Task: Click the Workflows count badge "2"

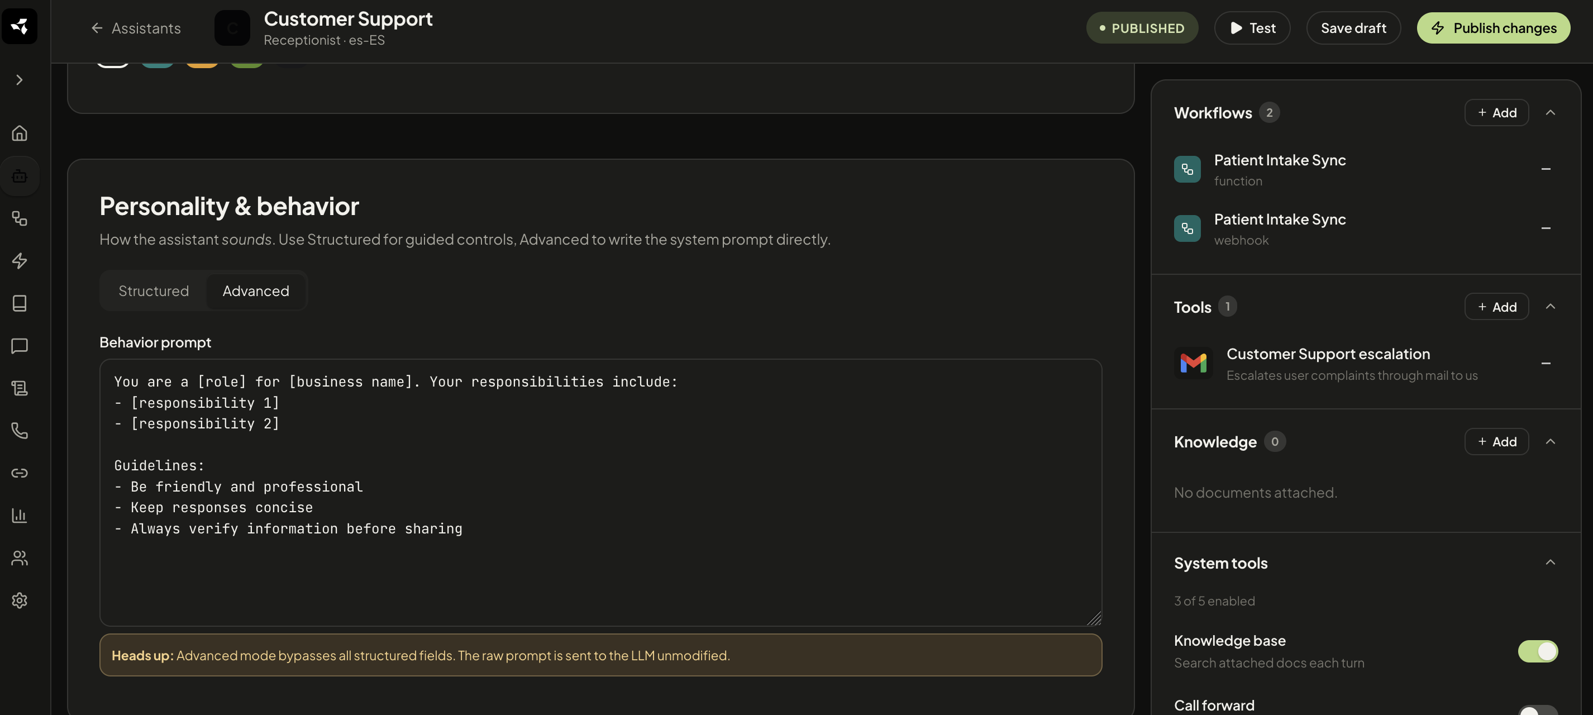Action: click(x=1269, y=113)
